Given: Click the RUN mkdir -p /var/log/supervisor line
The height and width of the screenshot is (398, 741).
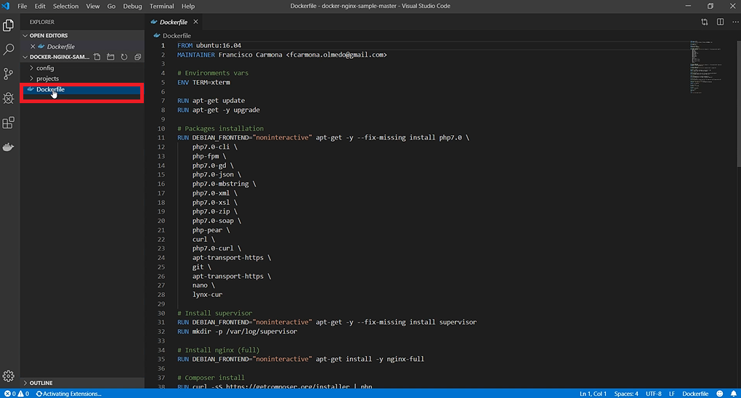Looking at the screenshot, I should [238, 331].
